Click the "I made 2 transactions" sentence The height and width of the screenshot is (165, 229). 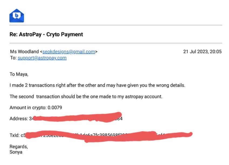click(97, 85)
